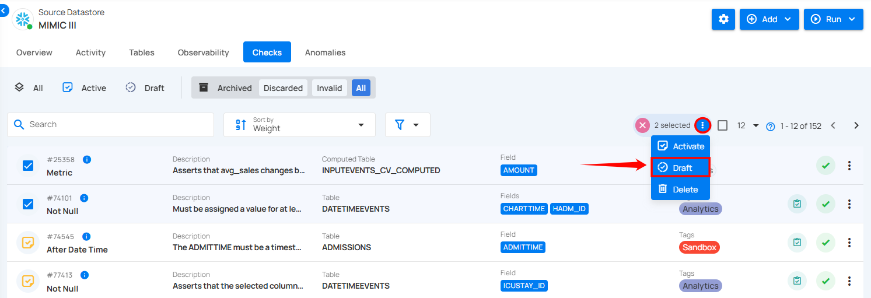Image resolution: width=871 pixels, height=298 pixels.
Task: Show Archived checks
Action: (226, 87)
